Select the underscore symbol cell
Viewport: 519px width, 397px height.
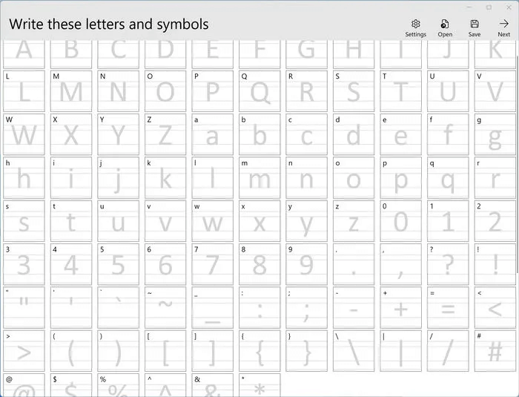coord(213,307)
